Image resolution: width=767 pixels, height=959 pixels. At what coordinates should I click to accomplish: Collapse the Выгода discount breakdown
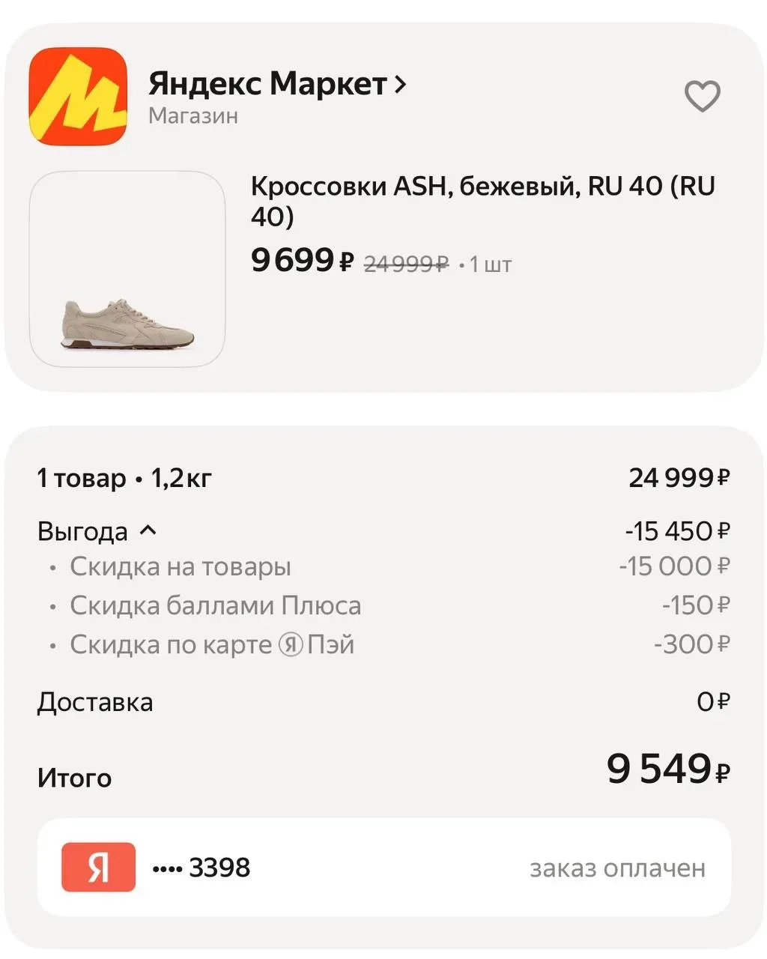point(148,530)
